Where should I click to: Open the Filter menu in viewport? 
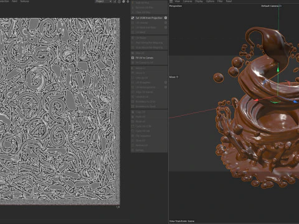tap(220, 1)
